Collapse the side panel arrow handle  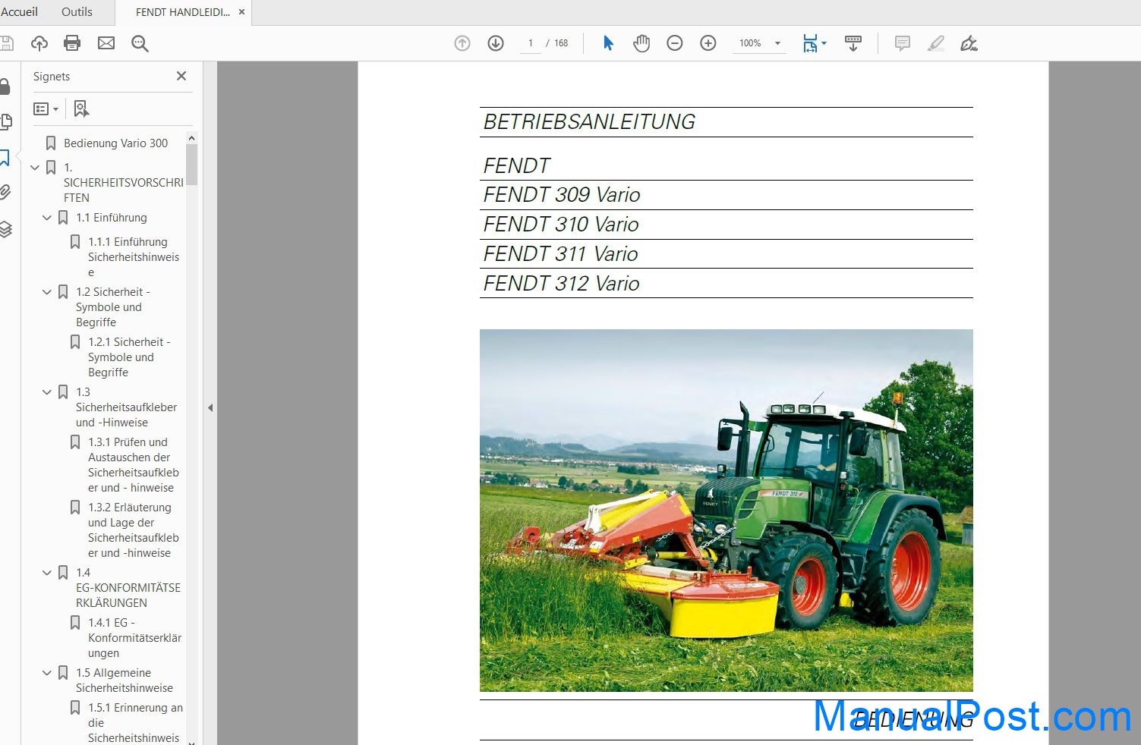210,408
